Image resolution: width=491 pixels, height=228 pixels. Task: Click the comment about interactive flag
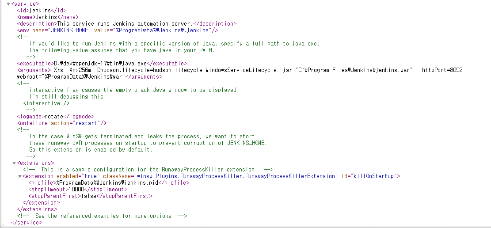coord(134,90)
